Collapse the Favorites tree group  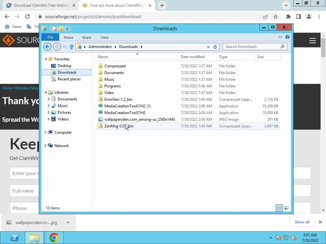pyautogui.click(x=46, y=59)
